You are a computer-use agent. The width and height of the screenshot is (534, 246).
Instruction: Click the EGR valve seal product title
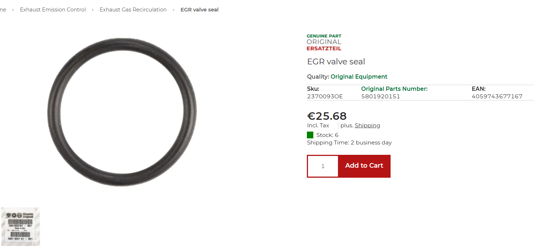coord(336,62)
